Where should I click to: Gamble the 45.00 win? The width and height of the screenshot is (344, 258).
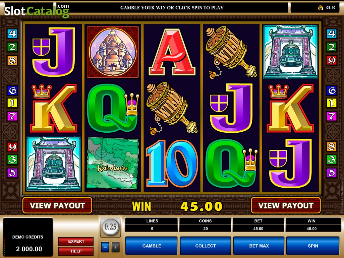click(x=152, y=246)
